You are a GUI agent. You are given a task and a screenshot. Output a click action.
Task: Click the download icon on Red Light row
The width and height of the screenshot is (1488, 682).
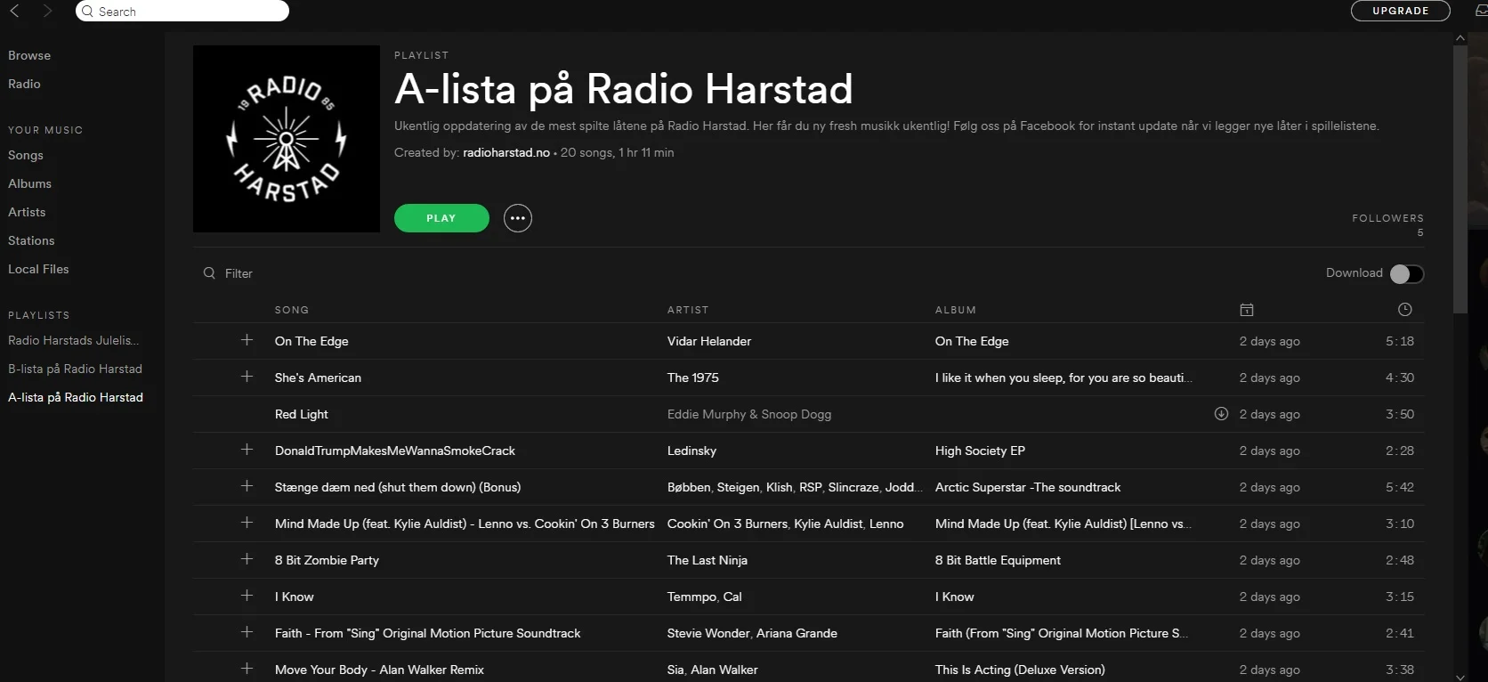[1221, 414]
